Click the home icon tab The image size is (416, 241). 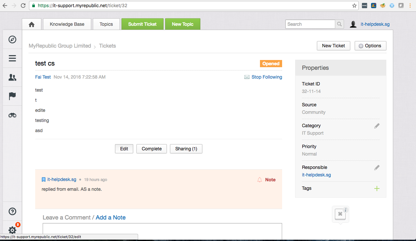pos(32,24)
